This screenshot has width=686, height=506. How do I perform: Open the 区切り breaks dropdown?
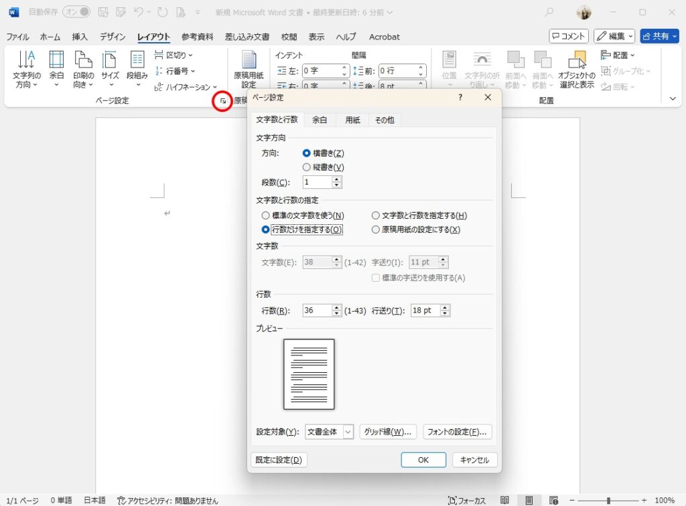(x=174, y=55)
